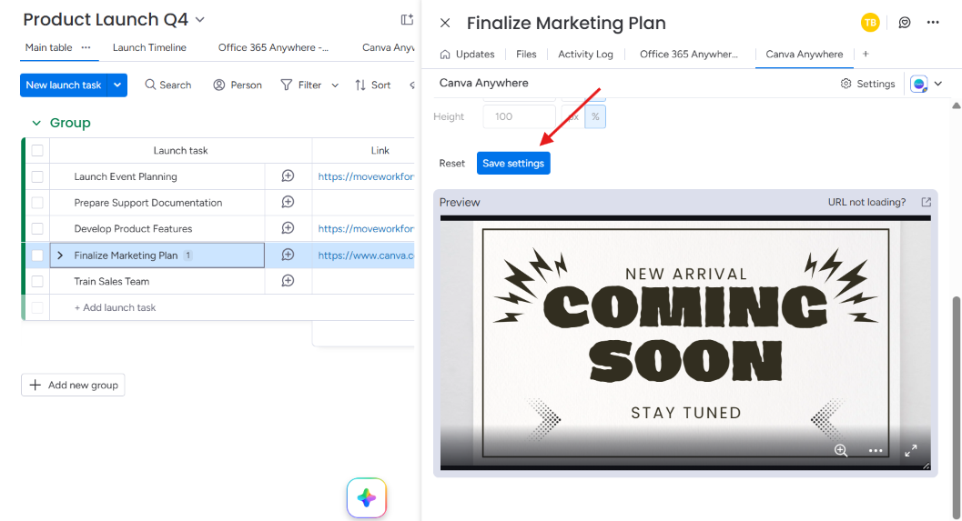Select the Train Sales Team item name
Image resolution: width=962 pixels, height=521 pixels.
[x=112, y=281]
